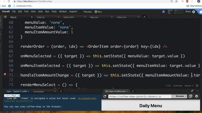The width and height of the screenshot is (202, 113).
Task: Click the Preview button
Action: [x=87, y=12]
